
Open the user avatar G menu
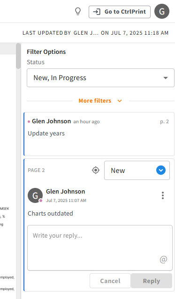coord(162,11)
